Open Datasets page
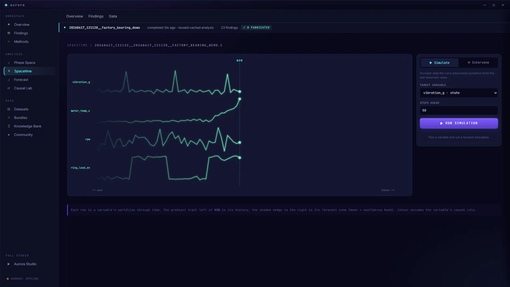 [x=30, y=109]
